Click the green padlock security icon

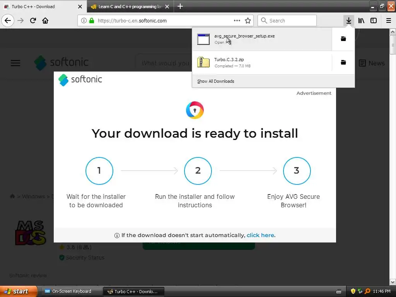[92, 20]
